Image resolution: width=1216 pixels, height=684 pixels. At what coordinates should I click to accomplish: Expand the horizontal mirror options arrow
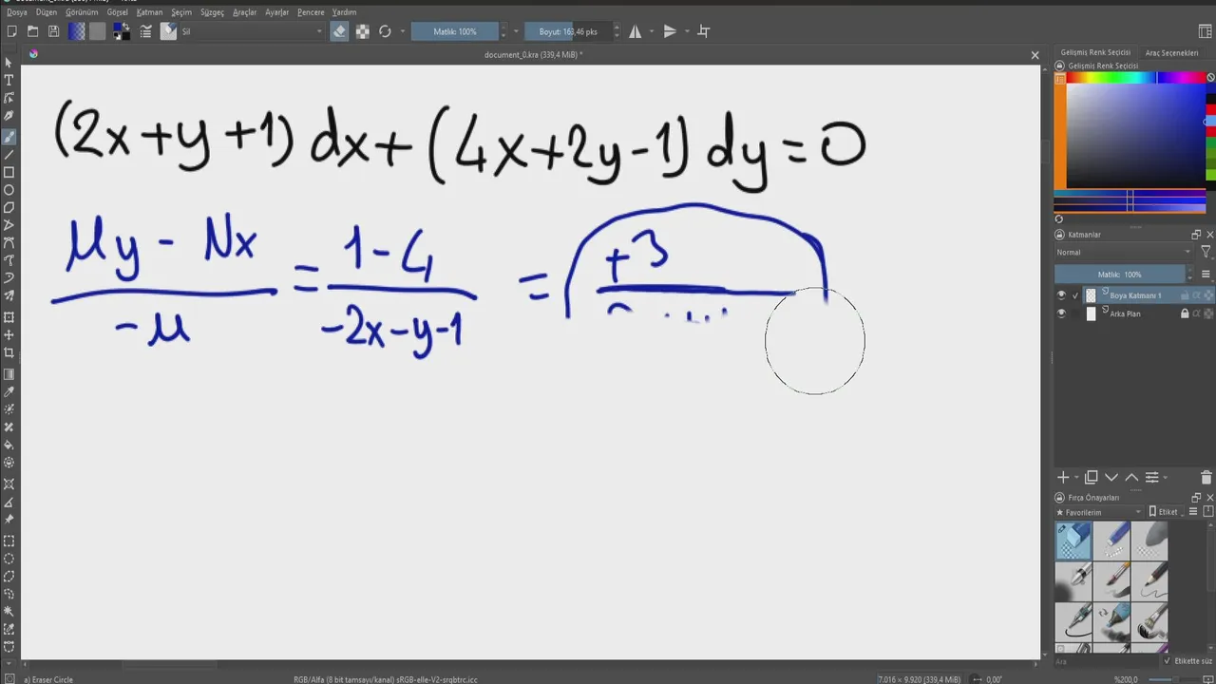[652, 31]
